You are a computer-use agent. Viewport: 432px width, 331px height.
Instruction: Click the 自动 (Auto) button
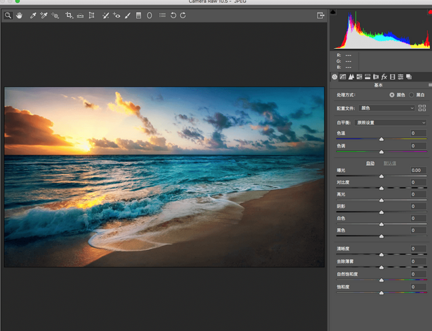(370, 163)
